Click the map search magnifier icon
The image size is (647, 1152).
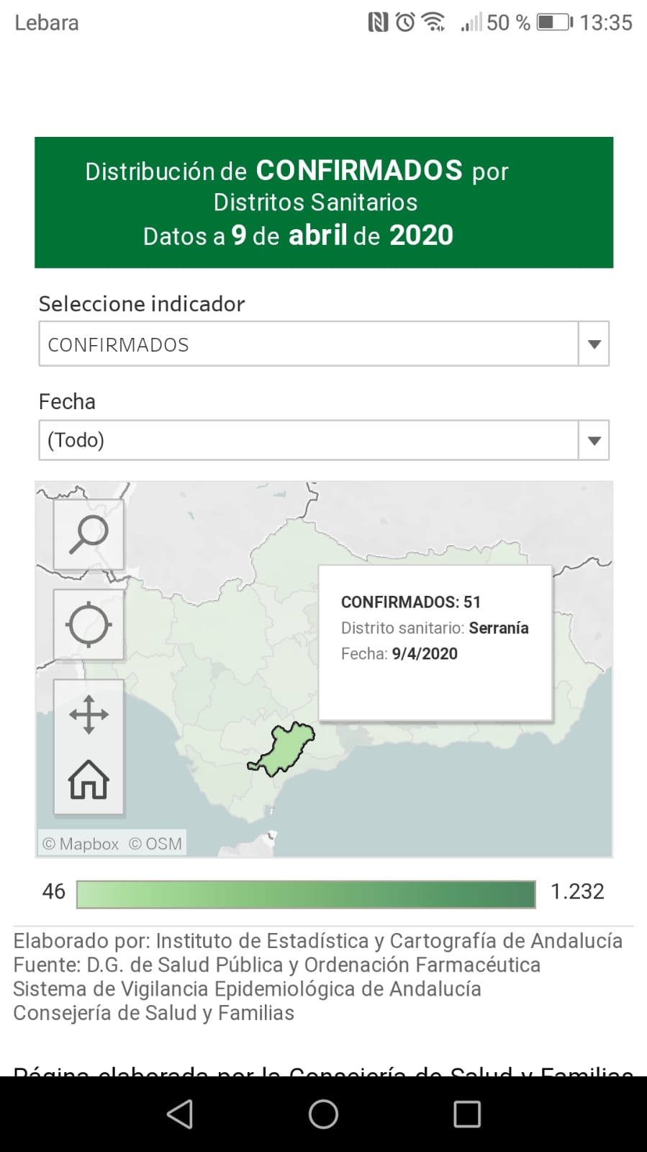click(89, 535)
